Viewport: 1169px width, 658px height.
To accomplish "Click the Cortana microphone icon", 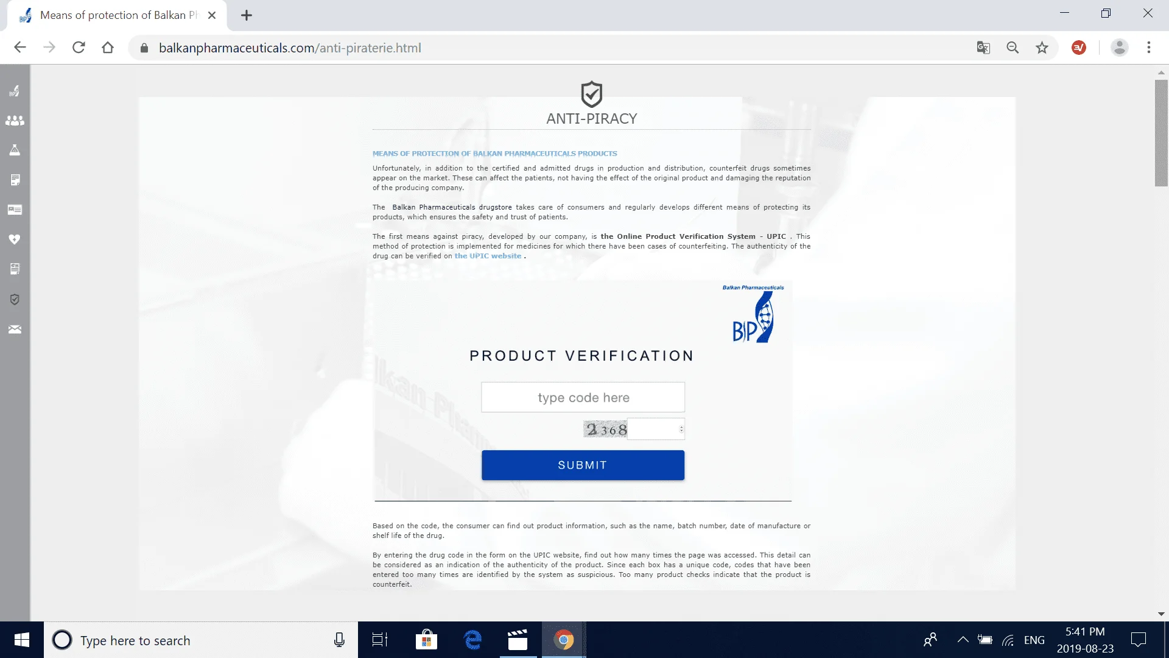I will (339, 640).
